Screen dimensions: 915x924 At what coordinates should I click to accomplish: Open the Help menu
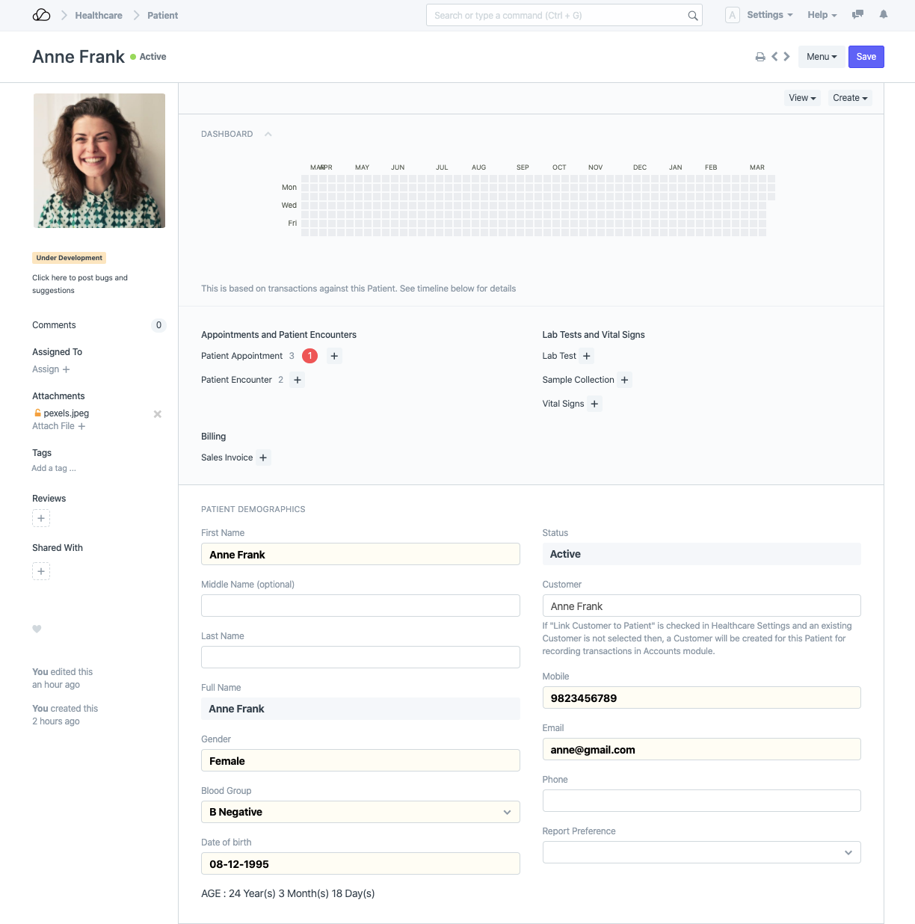tap(821, 15)
